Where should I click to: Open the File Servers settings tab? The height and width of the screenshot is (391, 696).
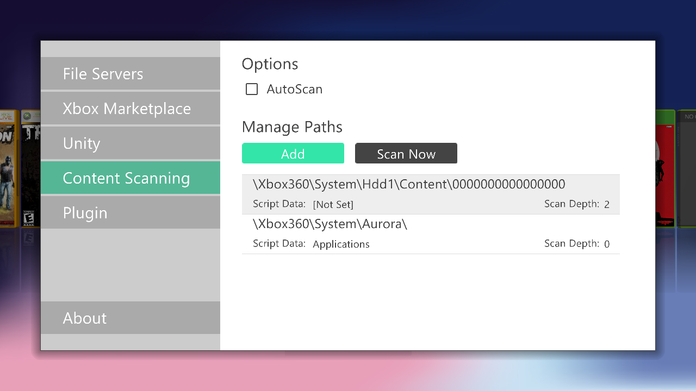(130, 74)
